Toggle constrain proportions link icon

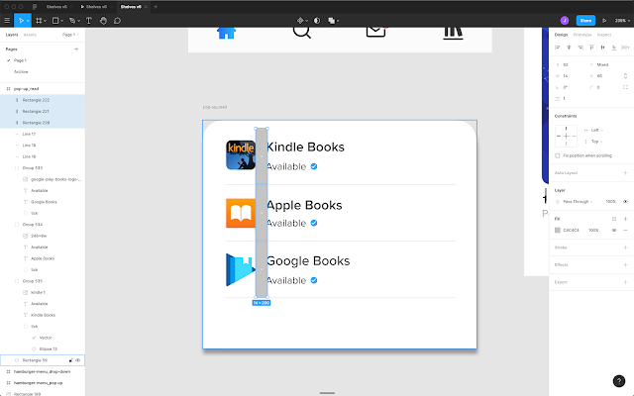(625, 76)
